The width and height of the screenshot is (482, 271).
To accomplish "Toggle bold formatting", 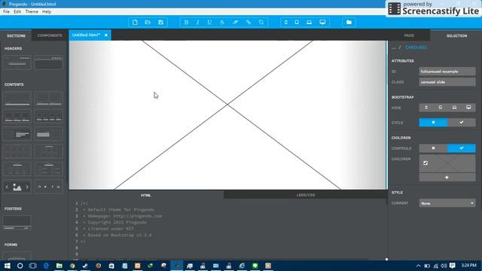I will (x=186, y=22).
